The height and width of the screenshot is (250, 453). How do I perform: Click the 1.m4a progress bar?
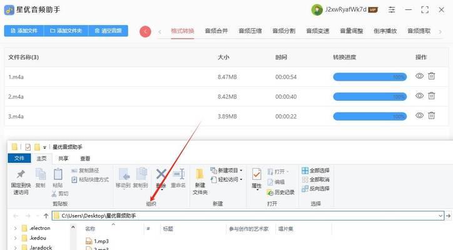click(370, 77)
